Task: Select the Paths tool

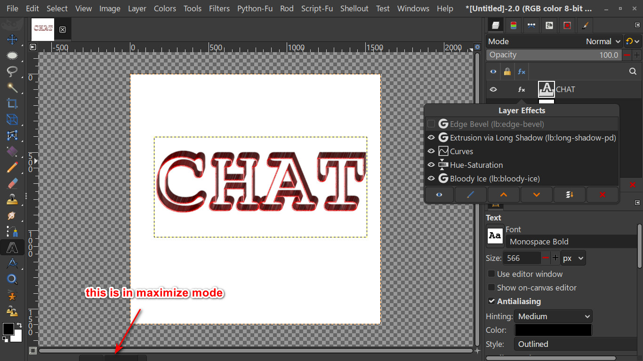Action: [12, 263]
